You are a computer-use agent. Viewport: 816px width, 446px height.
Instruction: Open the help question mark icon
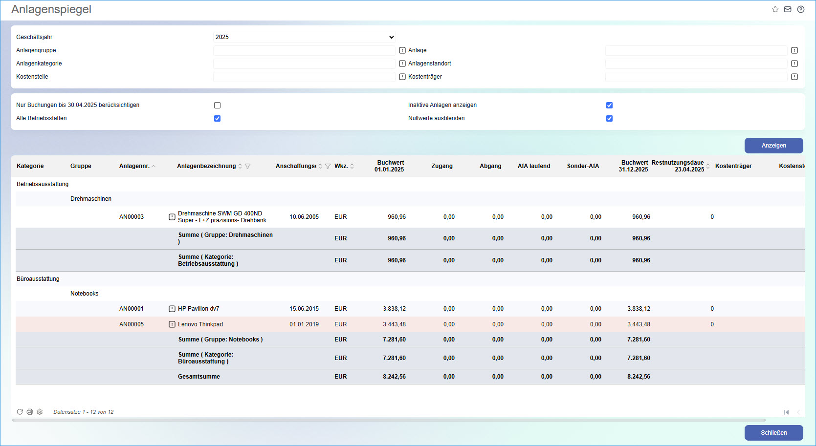[801, 9]
